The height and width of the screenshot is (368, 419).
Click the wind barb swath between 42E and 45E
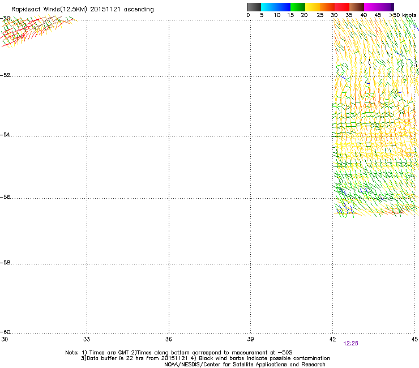click(375, 118)
